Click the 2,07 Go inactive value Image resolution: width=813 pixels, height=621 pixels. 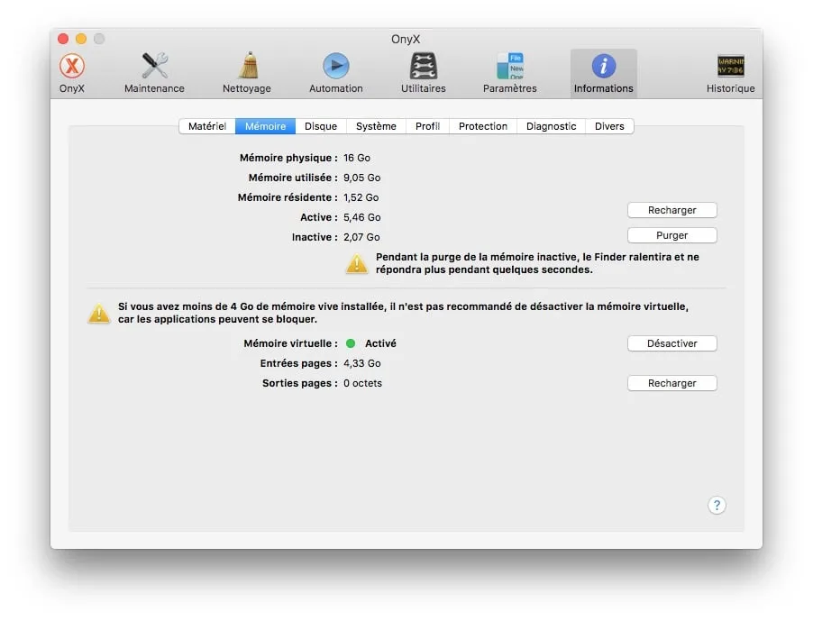[361, 237]
